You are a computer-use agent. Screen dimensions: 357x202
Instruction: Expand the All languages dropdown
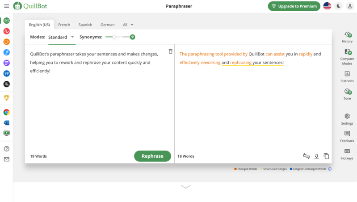coord(128,25)
